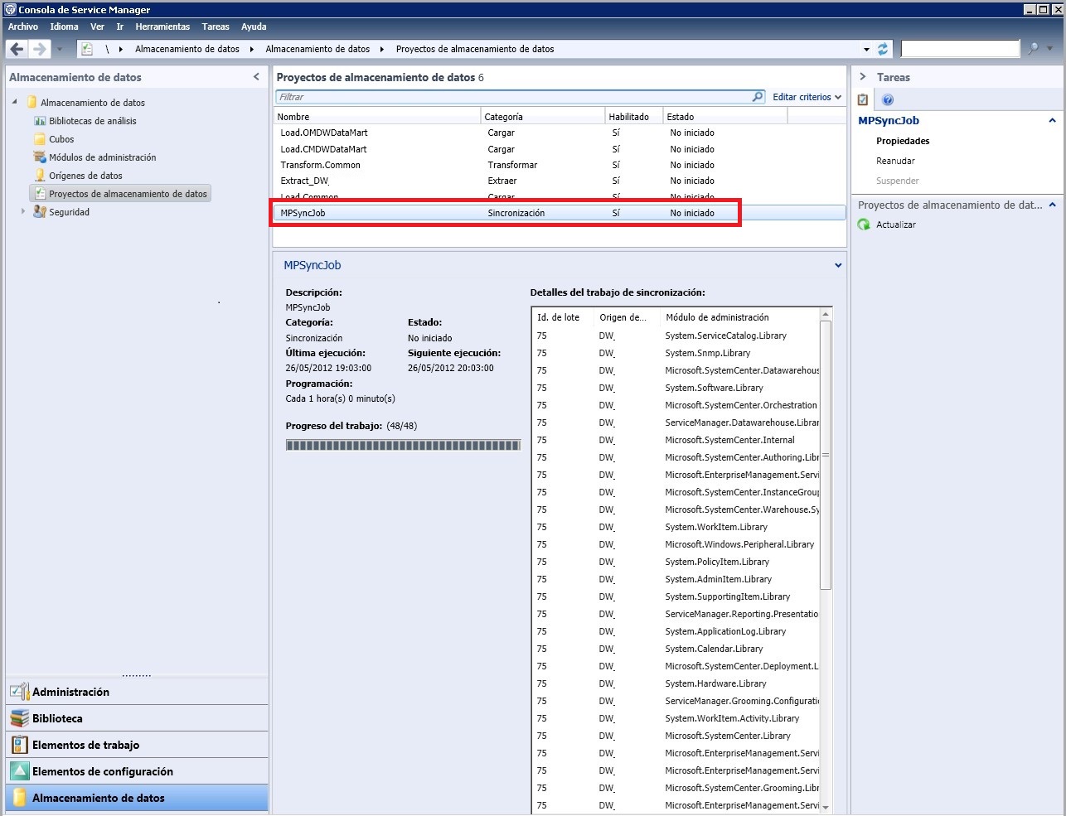The height and width of the screenshot is (816, 1066).
Task: Click the magnifier icon in Filtrar box
Action: point(757,97)
